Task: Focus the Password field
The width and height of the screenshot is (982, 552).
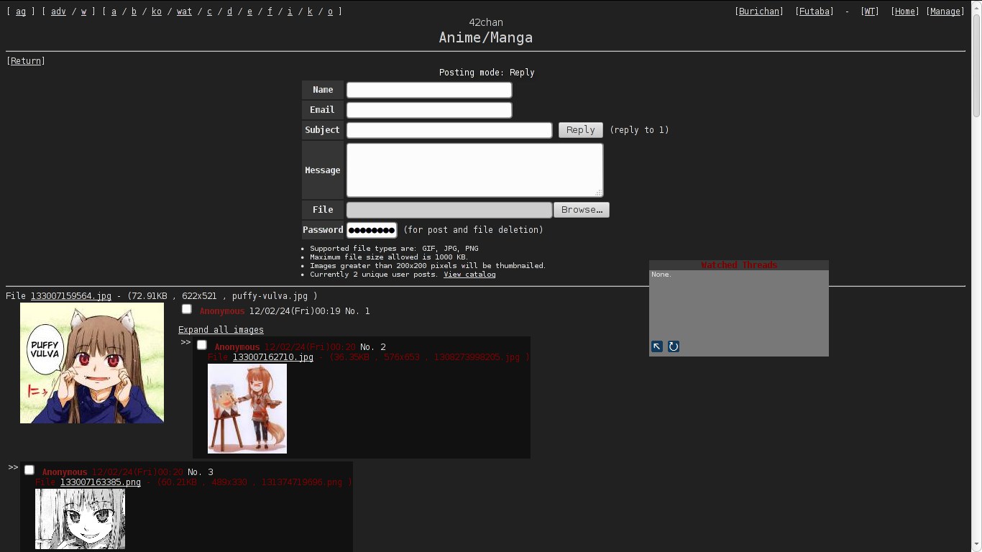Action: point(372,230)
